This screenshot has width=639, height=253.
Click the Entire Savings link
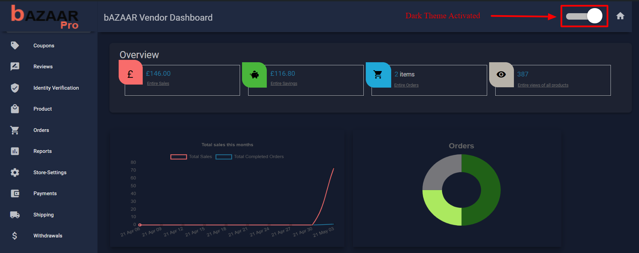[x=284, y=84]
